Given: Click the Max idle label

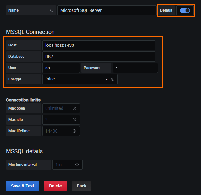Looking at the screenshot, I should click(x=16, y=120).
